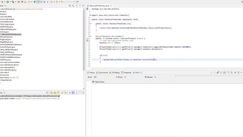
Task: Select the serenity-junit-starter-master repository row
Action: pyautogui.click(x=30, y=99)
